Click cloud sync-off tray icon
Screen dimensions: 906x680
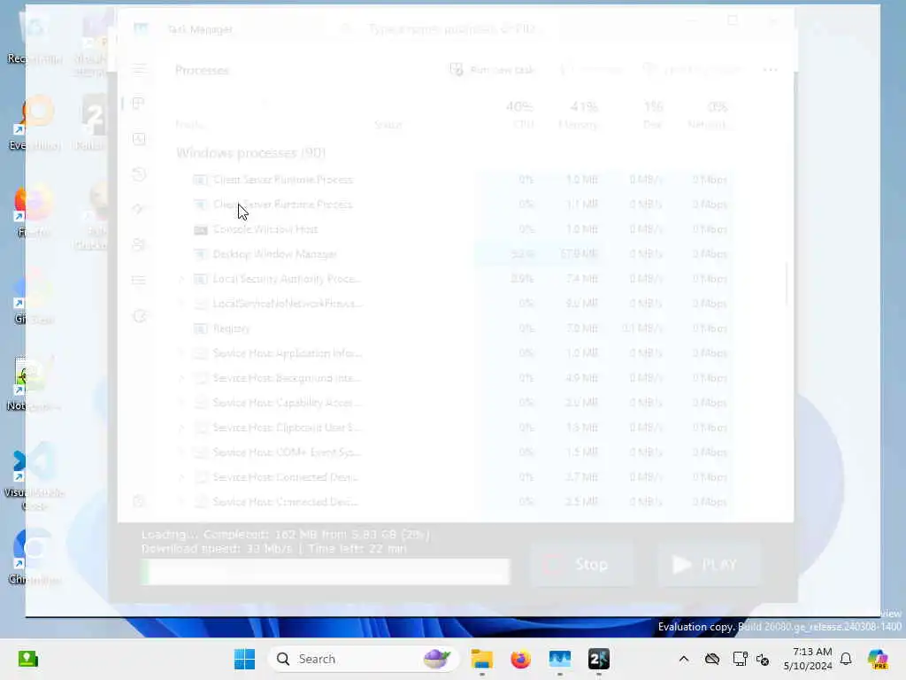[x=712, y=659]
